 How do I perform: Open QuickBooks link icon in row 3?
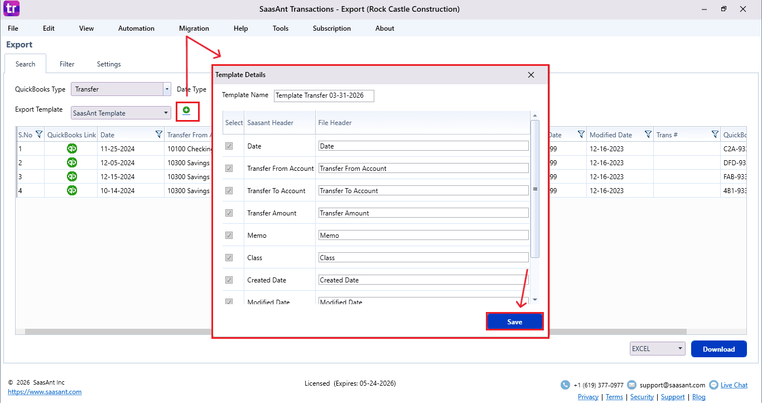(72, 176)
